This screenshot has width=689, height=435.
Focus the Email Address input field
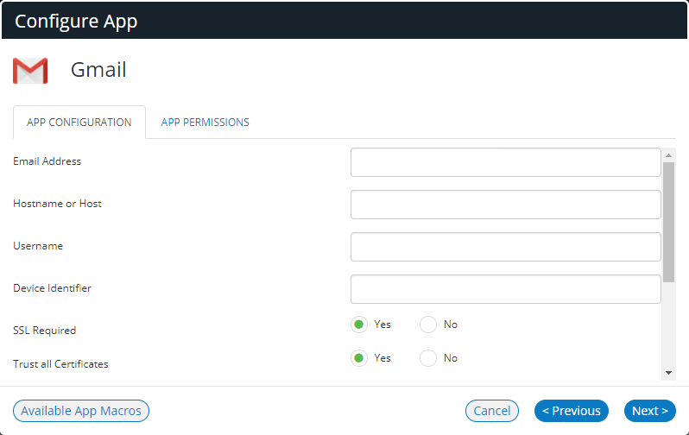(x=505, y=162)
